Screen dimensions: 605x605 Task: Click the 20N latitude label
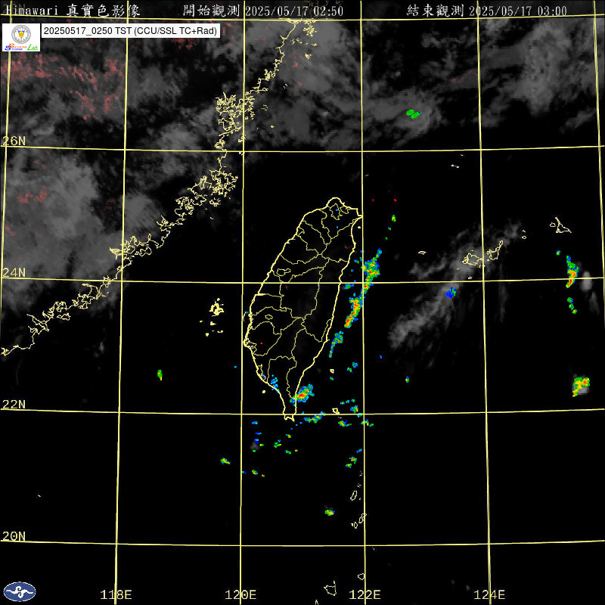click(14, 536)
